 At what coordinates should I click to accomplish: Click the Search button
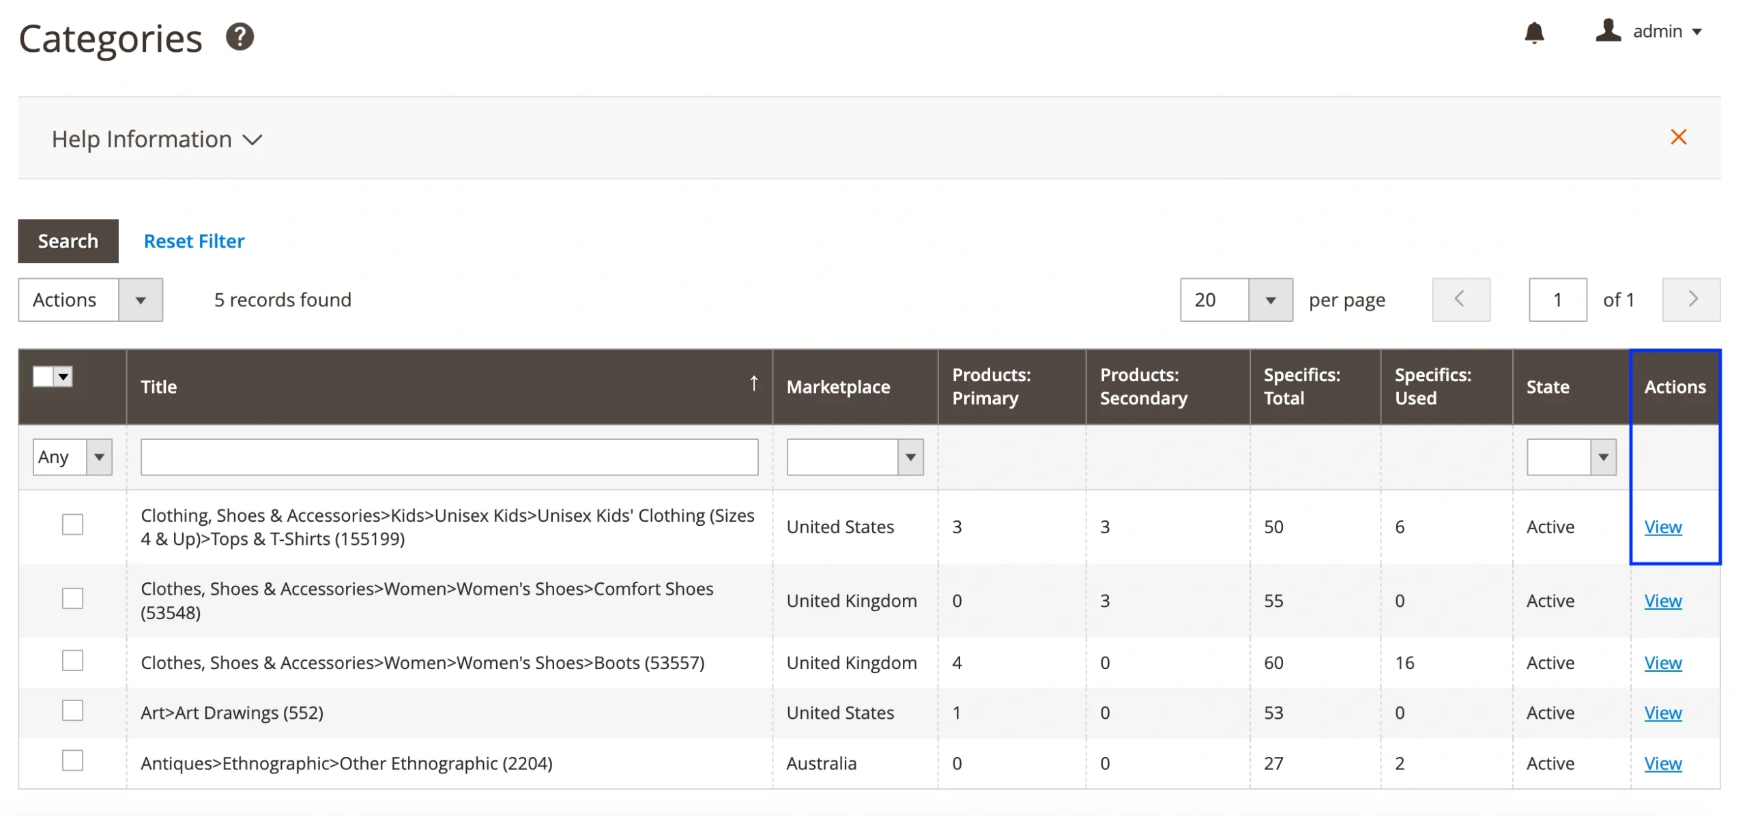68,241
